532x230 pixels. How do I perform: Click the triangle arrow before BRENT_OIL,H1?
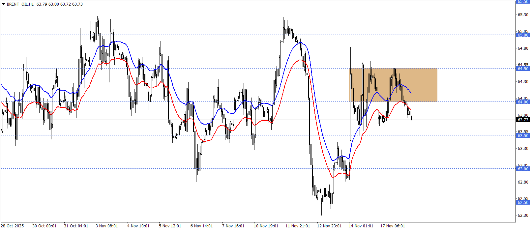tap(3, 4)
